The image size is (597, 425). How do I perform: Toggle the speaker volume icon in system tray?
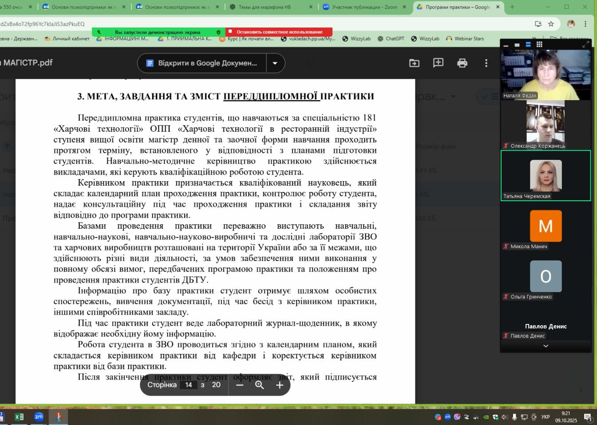click(x=505, y=417)
